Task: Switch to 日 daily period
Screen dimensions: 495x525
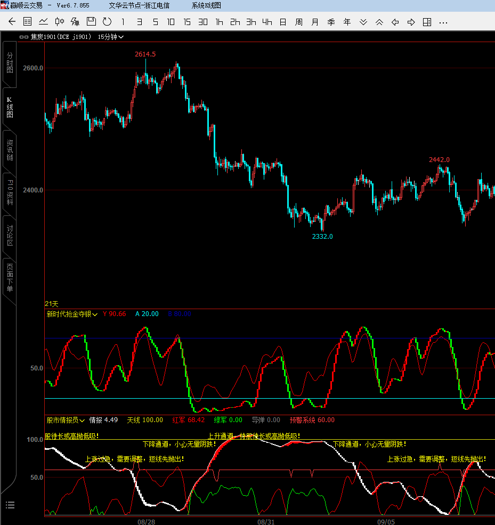Action: [x=283, y=22]
